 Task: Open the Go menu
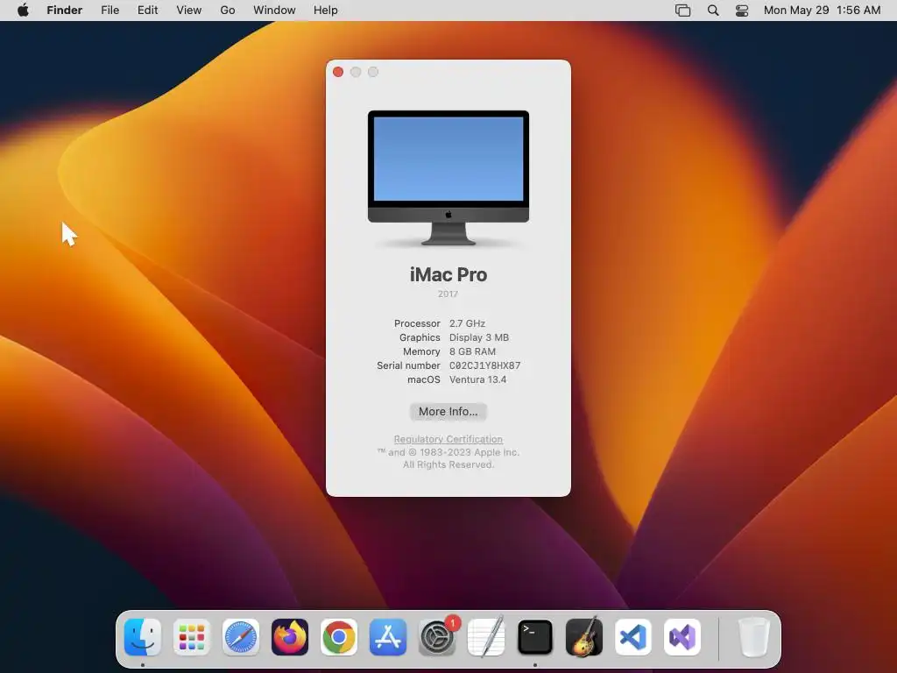pyautogui.click(x=228, y=11)
